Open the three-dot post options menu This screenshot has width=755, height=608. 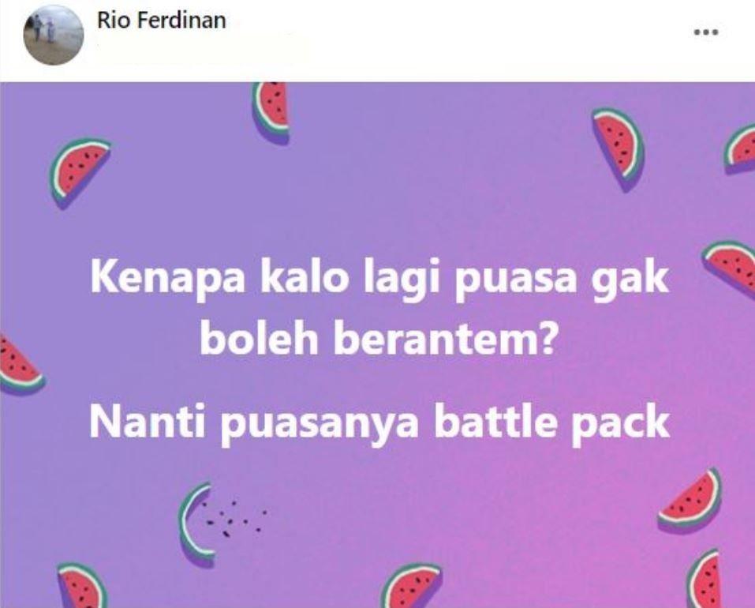click(706, 32)
